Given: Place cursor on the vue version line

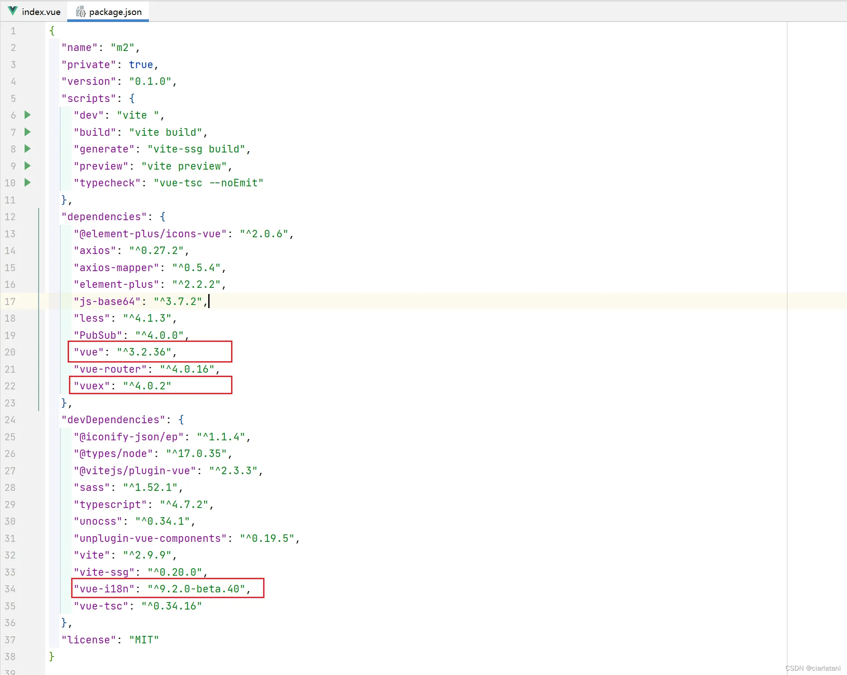Looking at the screenshot, I should [144, 352].
